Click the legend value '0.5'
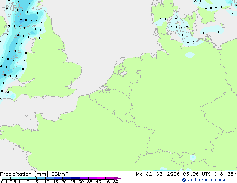 click(x=13, y=182)
